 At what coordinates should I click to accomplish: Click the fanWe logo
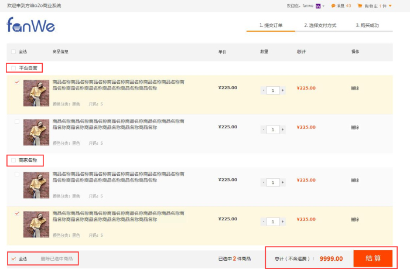(x=31, y=25)
